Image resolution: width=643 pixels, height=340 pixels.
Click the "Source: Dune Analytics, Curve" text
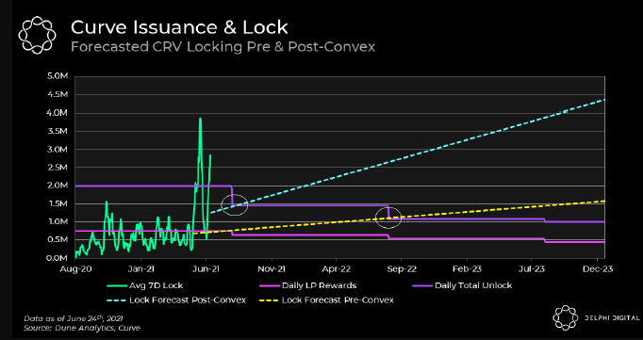pyautogui.click(x=82, y=328)
